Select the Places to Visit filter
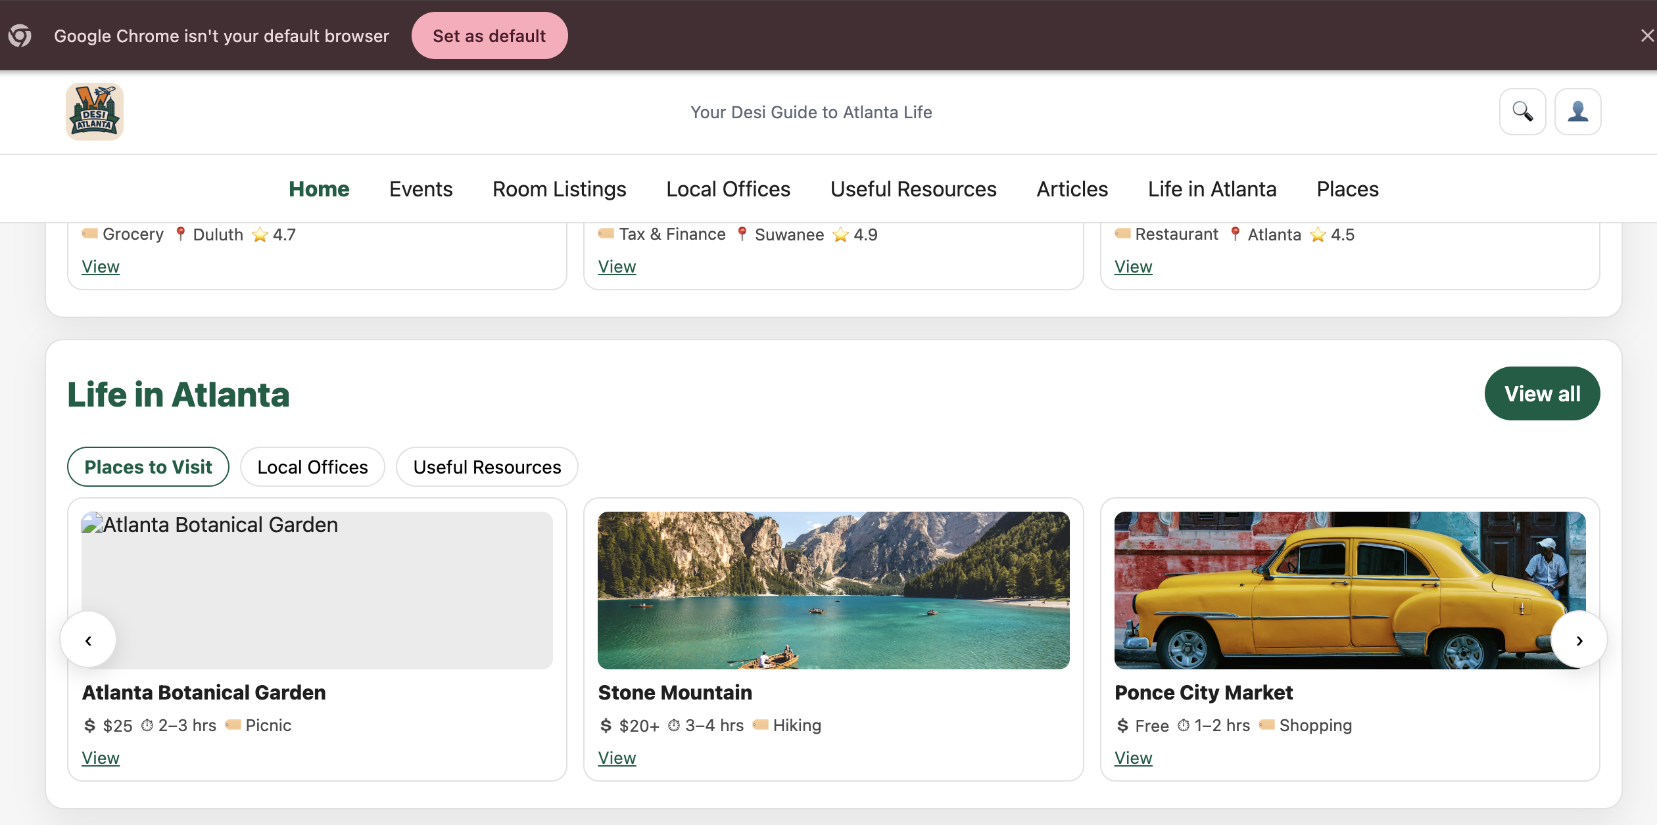Image resolution: width=1657 pixels, height=825 pixels. point(148,467)
